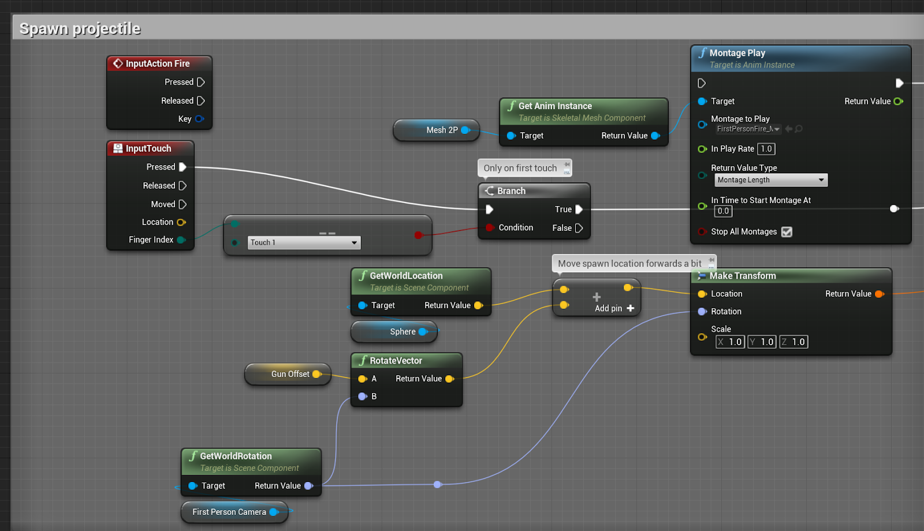The width and height of the screenshot is (924, 531).
Task: Click the Stop All Montages input pin
Action: coord(702,231)
